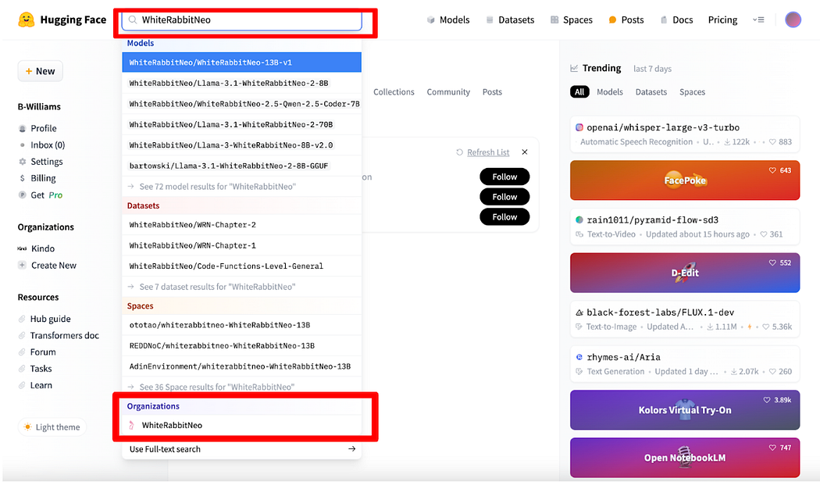
Task: Select WhiteRabbitNeo-13B-v1 model result
Action: tap(241, 62)
